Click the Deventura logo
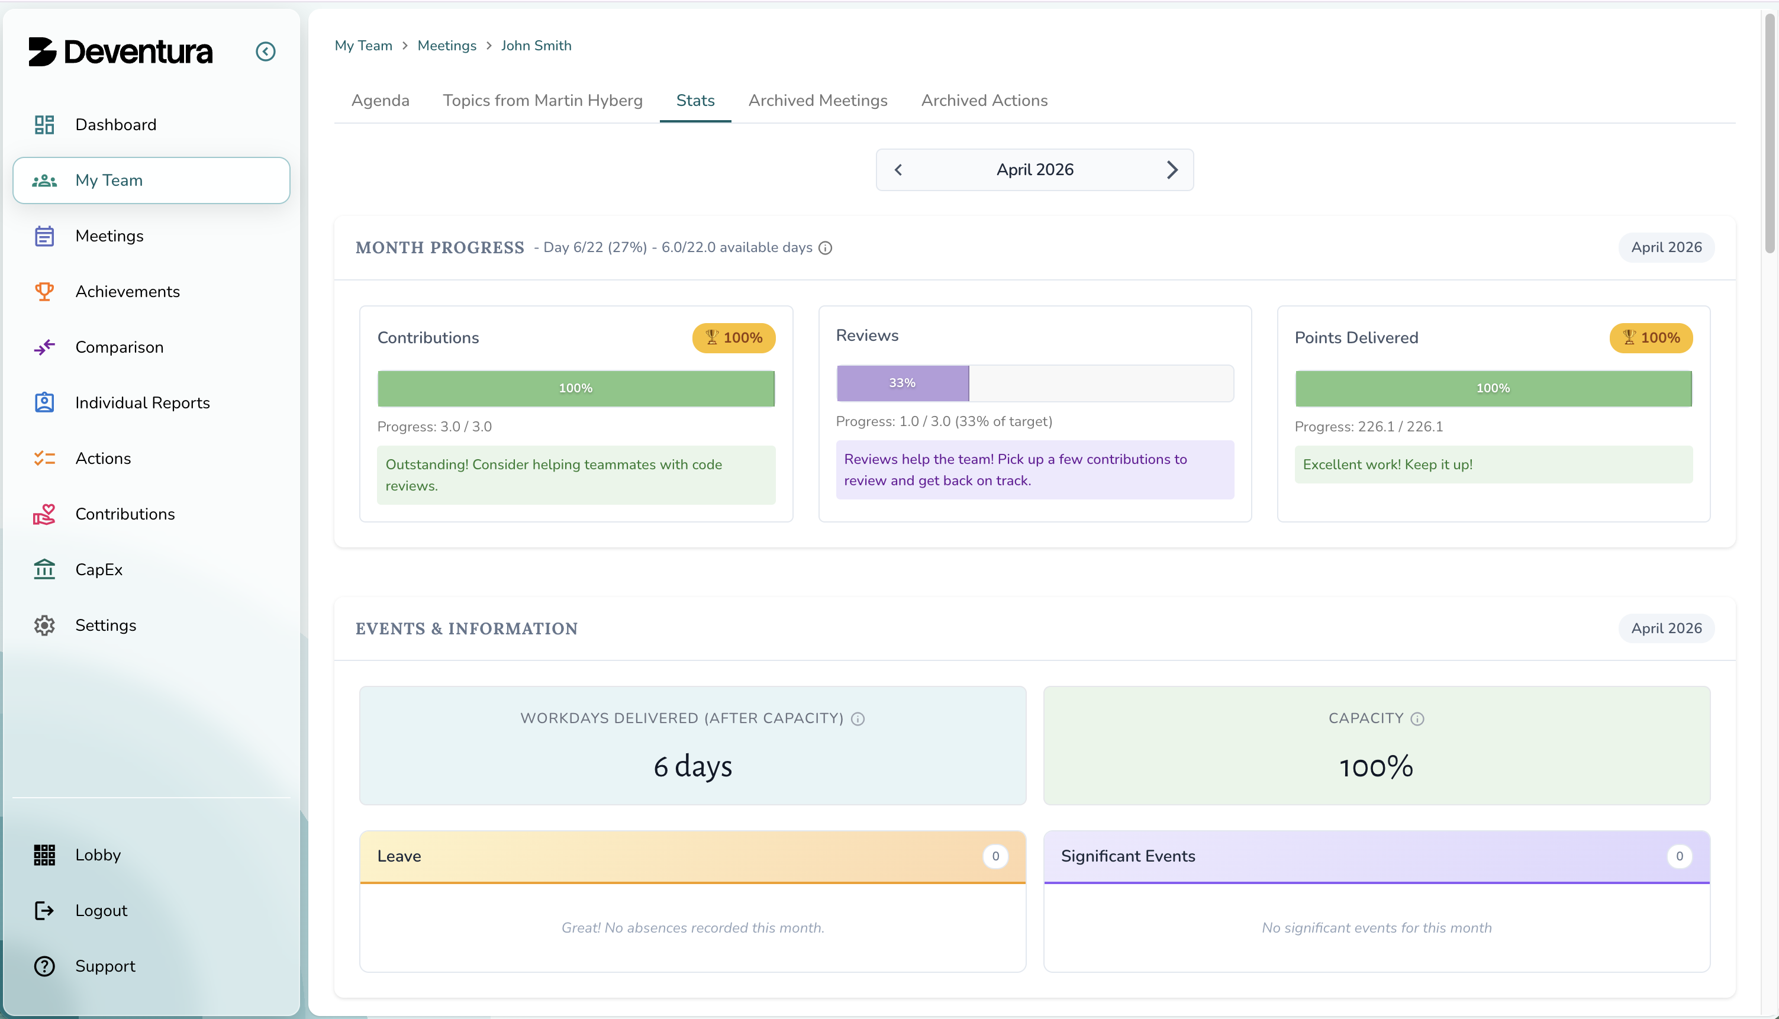Viewport: 1779px width, 1019px height. click(120, 51)
